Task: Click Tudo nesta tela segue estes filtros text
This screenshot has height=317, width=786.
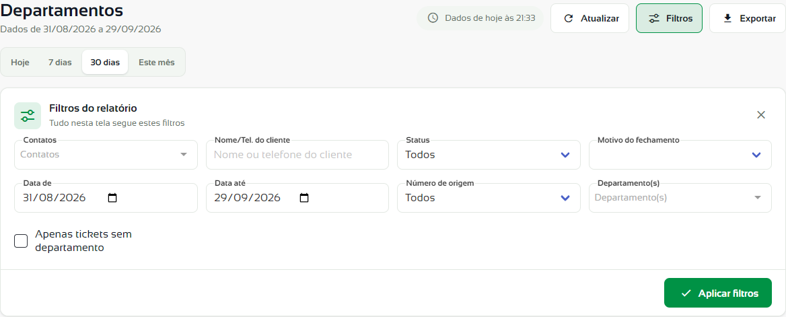Action: pos(117,123)
